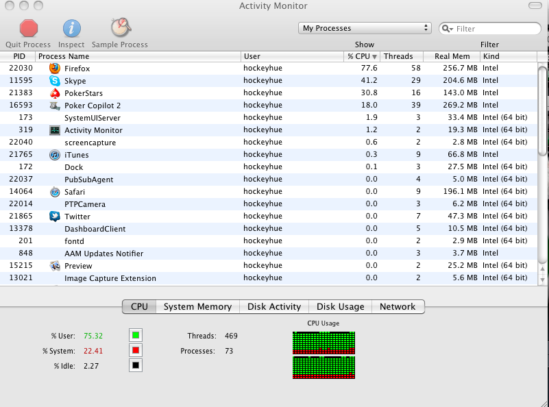Viewport: 549px width, 407px height.
Task: Click the 2.27 % Idle value
Action: [91, 366]
